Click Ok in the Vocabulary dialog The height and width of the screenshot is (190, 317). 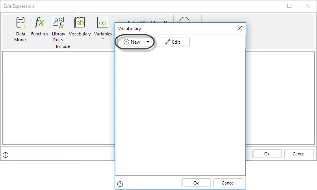tap(196, 183)
